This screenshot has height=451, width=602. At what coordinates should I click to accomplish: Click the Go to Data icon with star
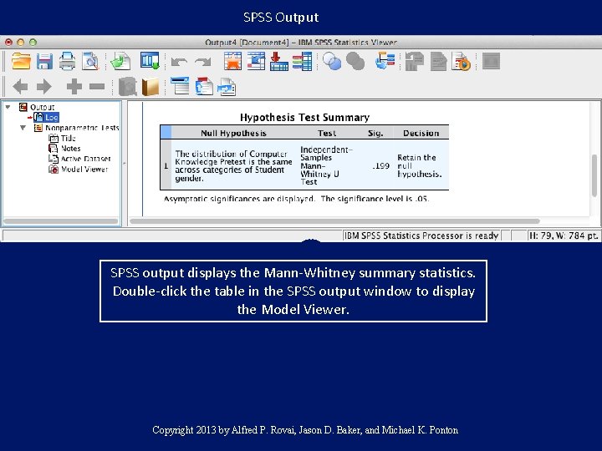tap(233, 61)
